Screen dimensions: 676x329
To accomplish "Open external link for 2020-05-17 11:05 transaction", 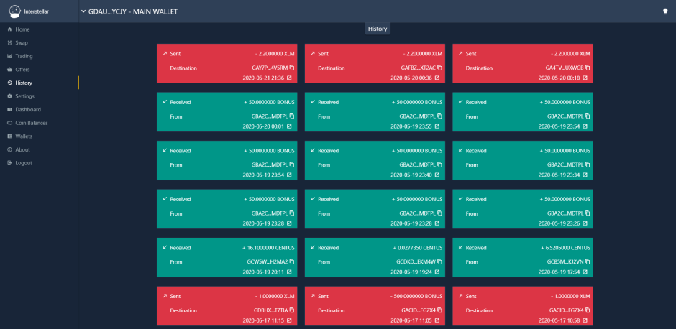I will [x=437, y=320].
